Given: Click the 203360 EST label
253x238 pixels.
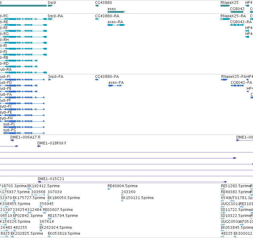Looking at the screenshot, I should pos(128,192).
